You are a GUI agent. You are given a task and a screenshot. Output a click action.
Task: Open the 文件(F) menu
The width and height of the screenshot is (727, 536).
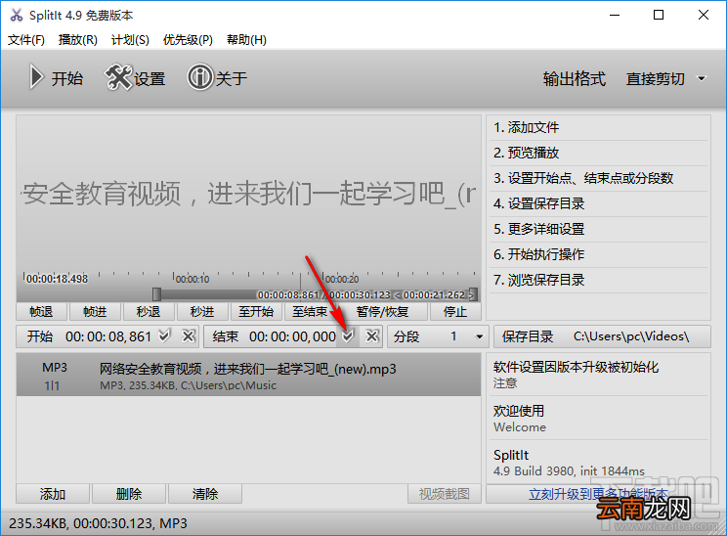(26, 40)
